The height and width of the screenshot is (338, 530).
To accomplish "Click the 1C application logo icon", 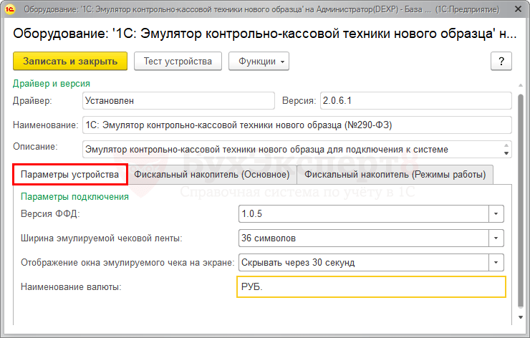I will coord(9,9).
